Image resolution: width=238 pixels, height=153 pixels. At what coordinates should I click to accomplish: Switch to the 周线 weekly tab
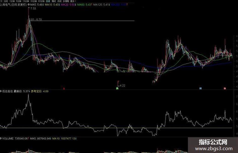coord(54,1)
